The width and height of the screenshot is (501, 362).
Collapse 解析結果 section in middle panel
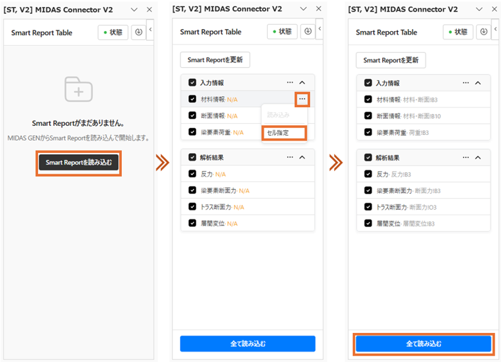(302, 157)
